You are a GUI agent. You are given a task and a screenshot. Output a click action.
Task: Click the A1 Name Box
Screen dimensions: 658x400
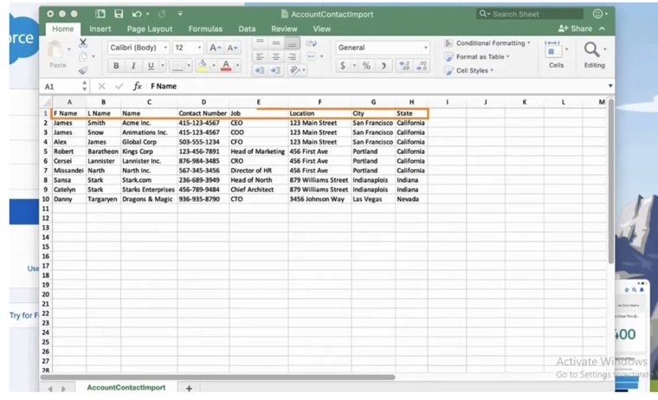64,87
